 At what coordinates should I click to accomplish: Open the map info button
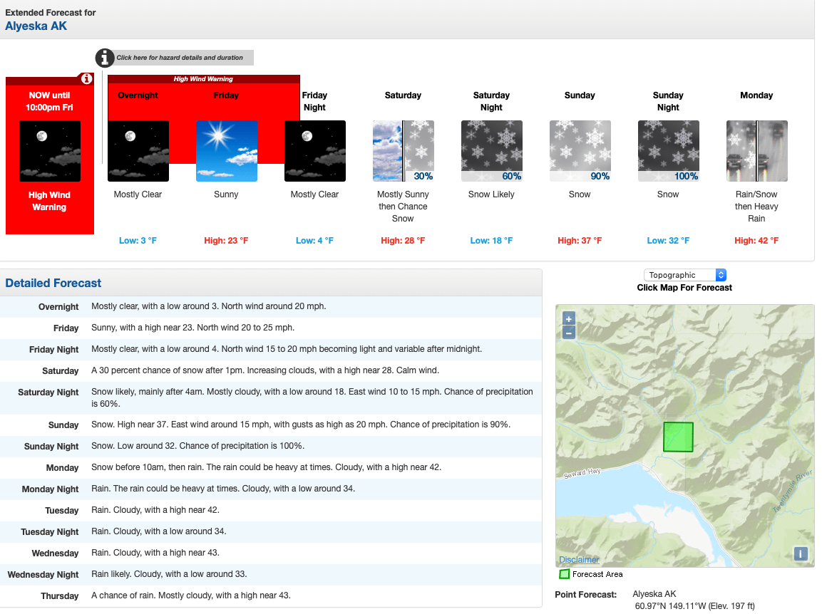(801, 553)
